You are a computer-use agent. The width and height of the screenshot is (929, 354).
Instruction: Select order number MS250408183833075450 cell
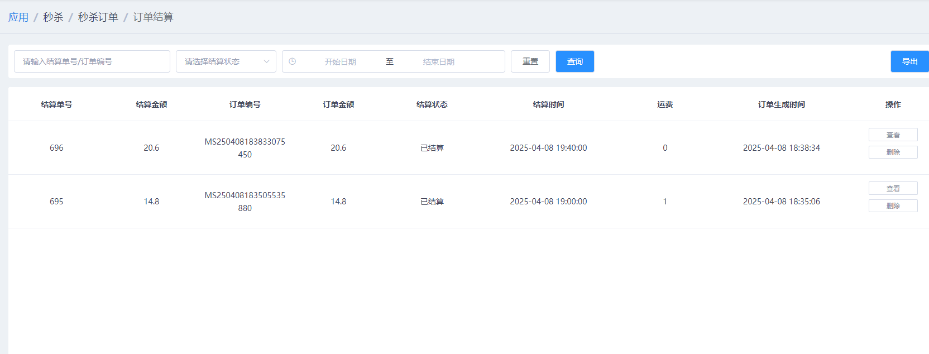point(245,148)
